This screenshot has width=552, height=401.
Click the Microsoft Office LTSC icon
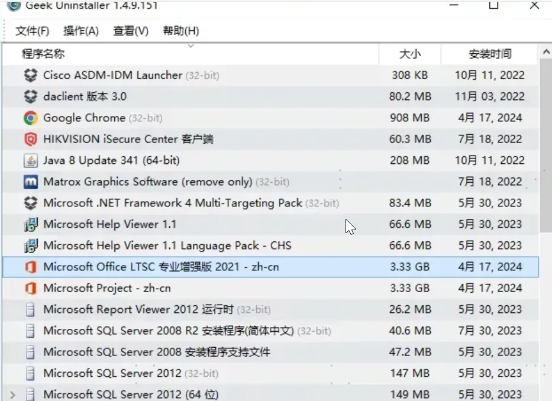[x=31, y=267]
